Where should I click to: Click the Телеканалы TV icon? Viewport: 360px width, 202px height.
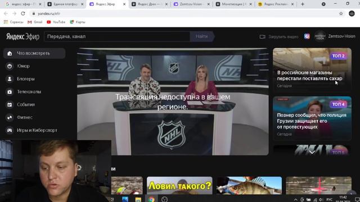pos(10,92)
